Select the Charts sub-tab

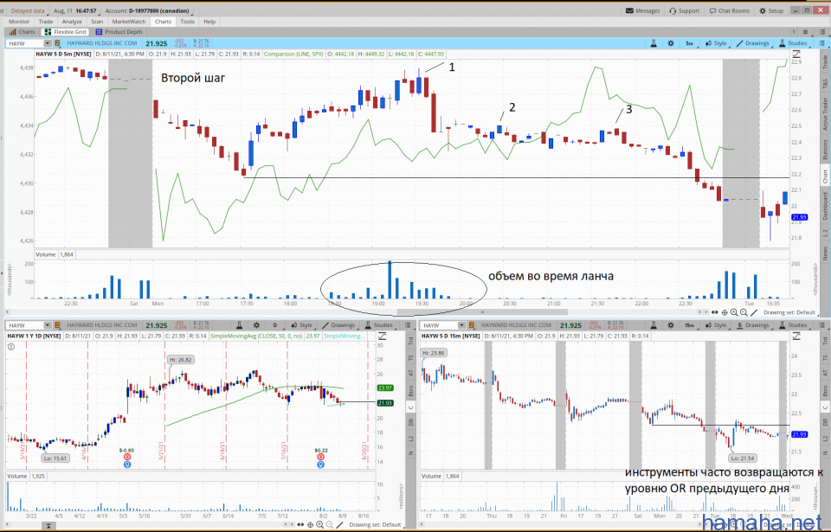click(23, 32)
